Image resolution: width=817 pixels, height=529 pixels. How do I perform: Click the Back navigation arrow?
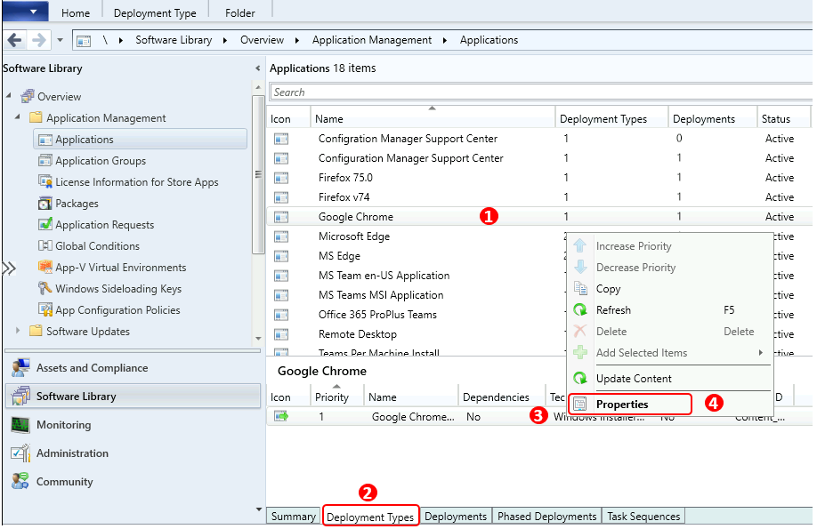15,40
